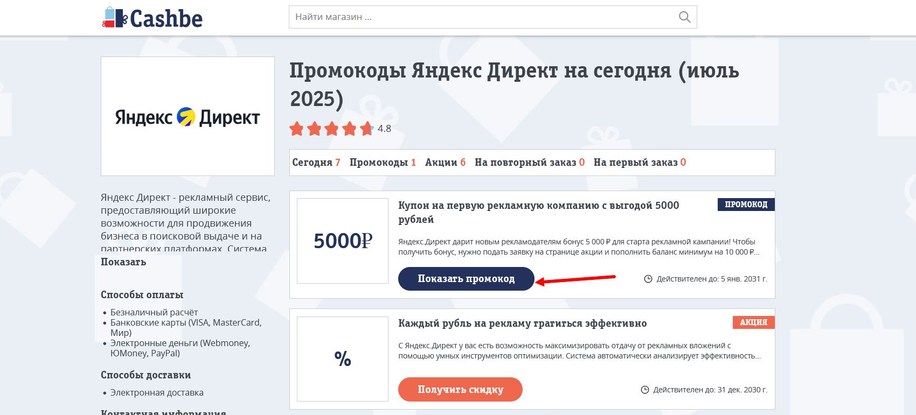Open offer title "Каждый рубль на рекламу"
This screenshot has width=916, height=415.
[522, 323]
